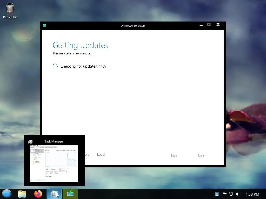Launch File Explorer from the taskbar

point(22,194)
